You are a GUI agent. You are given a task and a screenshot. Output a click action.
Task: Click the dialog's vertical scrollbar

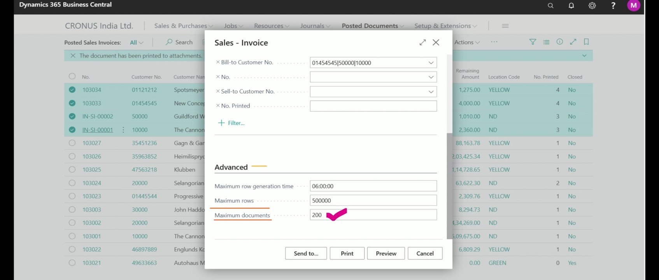[x=449, y=186]
